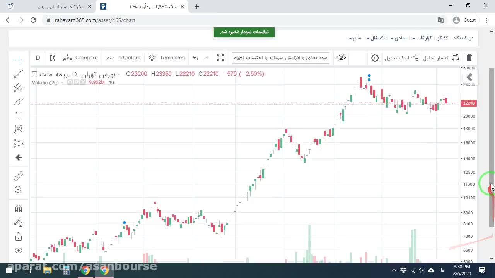Open the تکنیکال dropdown menu
Screen dimensions: 495x278
click(x=376, y=38)
